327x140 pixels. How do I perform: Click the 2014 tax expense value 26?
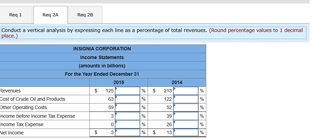click(x=169, y=124)
